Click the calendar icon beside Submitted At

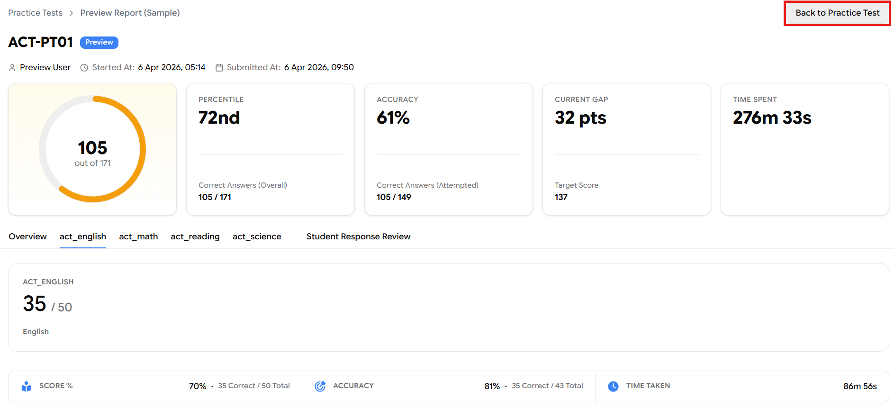219,68
